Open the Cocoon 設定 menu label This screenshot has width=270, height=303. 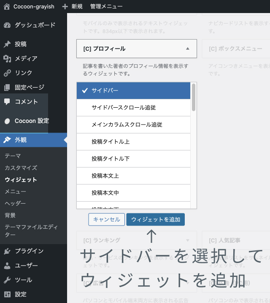pos(32,121)
